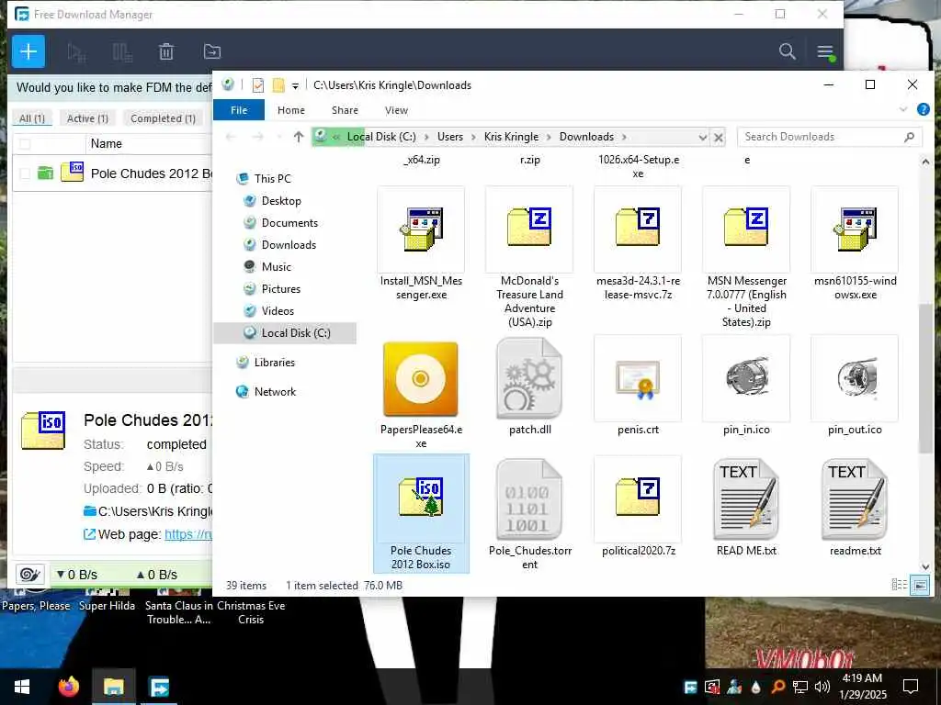Tick the select-all checkbox in FDM list header
Viewport: 941px width, 705px height.
[x=25, y=144]
